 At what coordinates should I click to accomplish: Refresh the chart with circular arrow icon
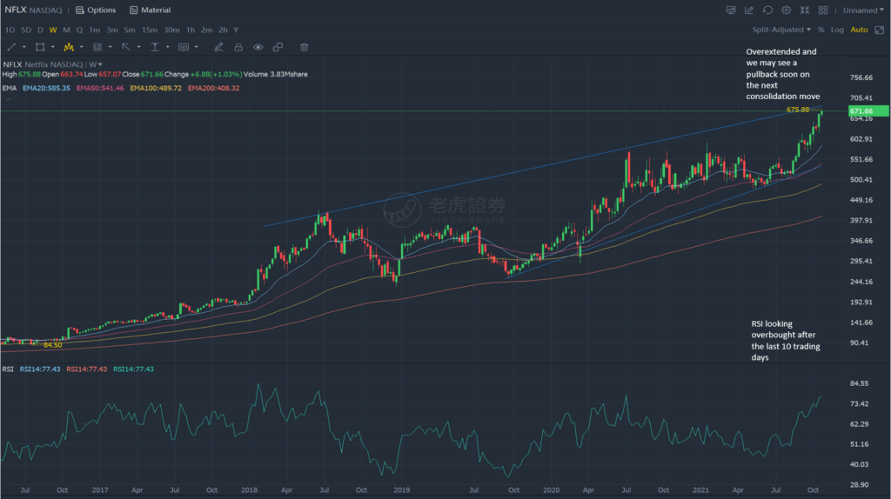point(767,10)
